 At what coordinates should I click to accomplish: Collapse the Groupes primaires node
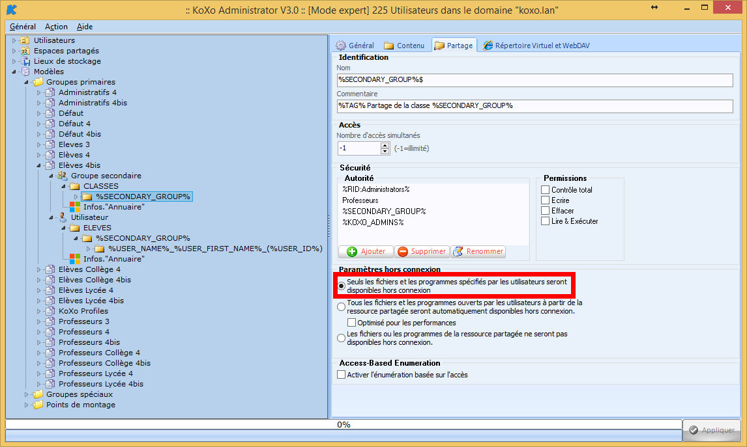pos(26,82)
